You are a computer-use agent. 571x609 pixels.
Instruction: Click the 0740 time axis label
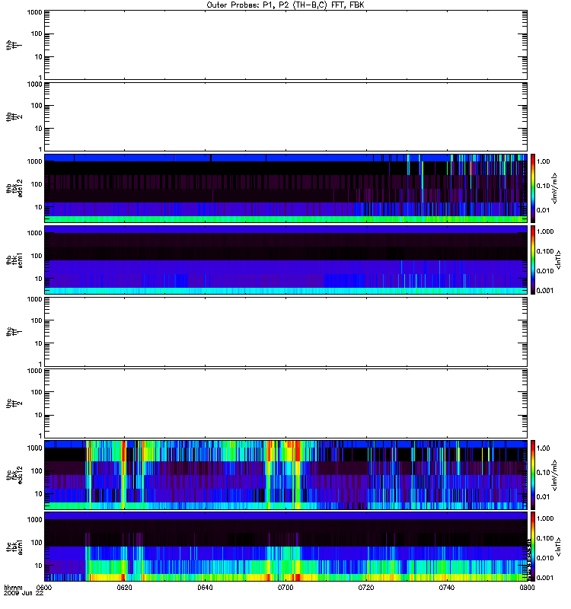(447, 588)
